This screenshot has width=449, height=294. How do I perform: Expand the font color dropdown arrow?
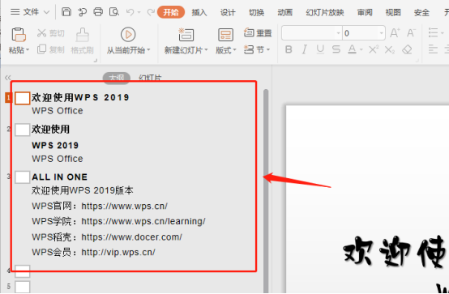(361, 50)
